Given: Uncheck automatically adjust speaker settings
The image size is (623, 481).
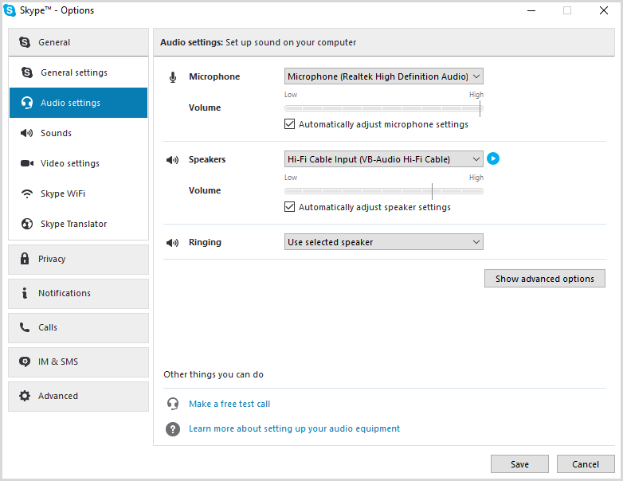Looking at the screenshot, I should click(x=290, y=207).
